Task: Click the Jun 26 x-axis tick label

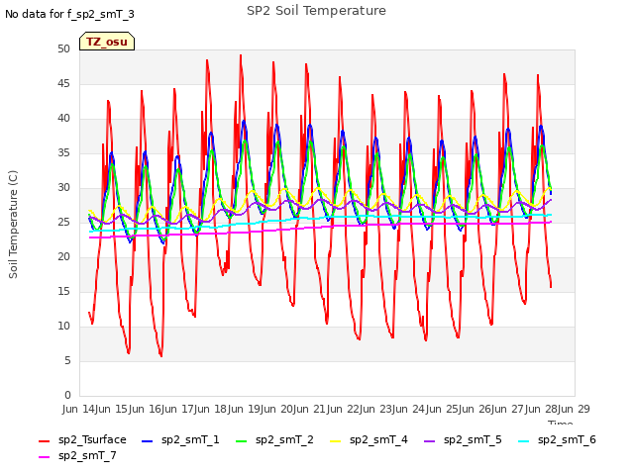Action: click(475, 409)
